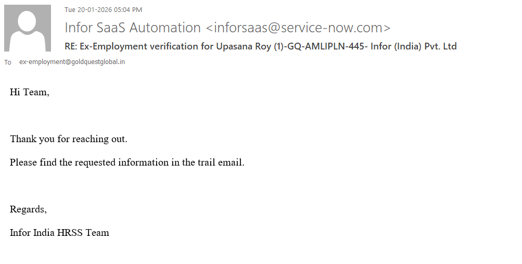The image size is (522, 264).
Task: Click the 05:04 PM time stamp
Action: 132,9
